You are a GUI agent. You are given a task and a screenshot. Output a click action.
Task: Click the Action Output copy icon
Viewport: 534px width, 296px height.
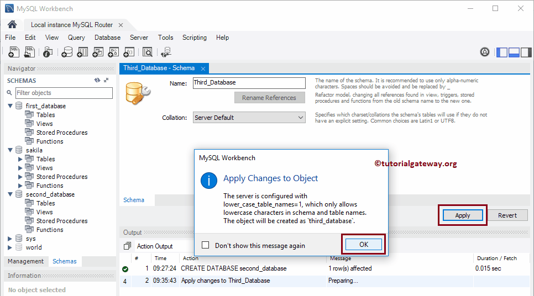[x=127, y=246]
